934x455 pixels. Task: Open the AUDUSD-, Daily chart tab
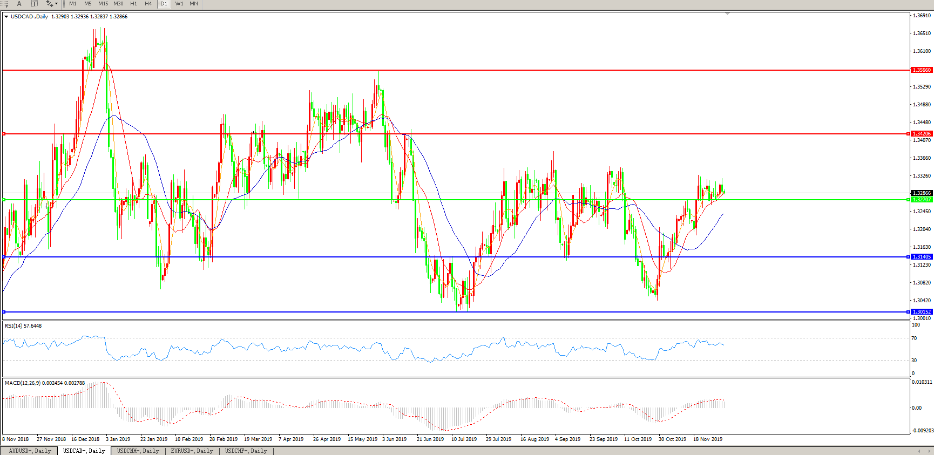click(30, 451)
